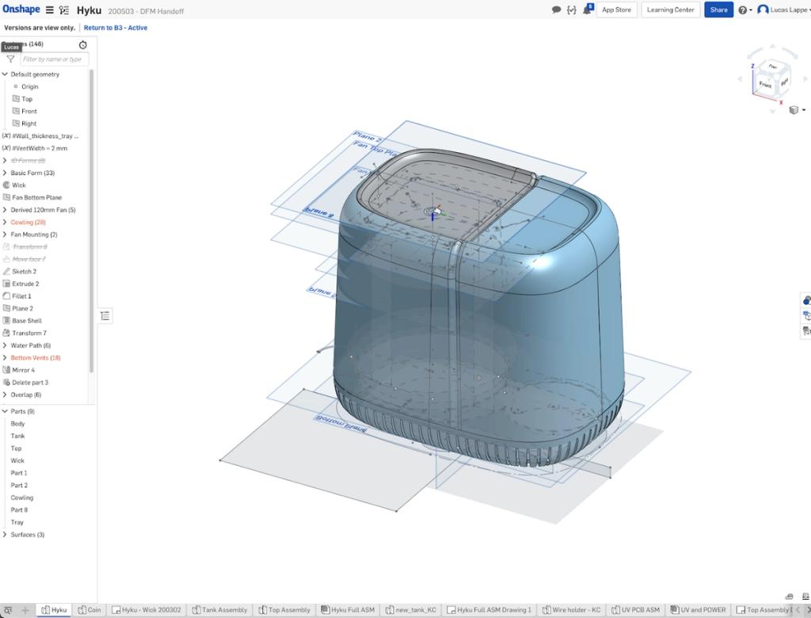The height and width of the screenshot is (618, 811).
Task: Click the Filter by name or type field
Action: click(x=51, y=59)
